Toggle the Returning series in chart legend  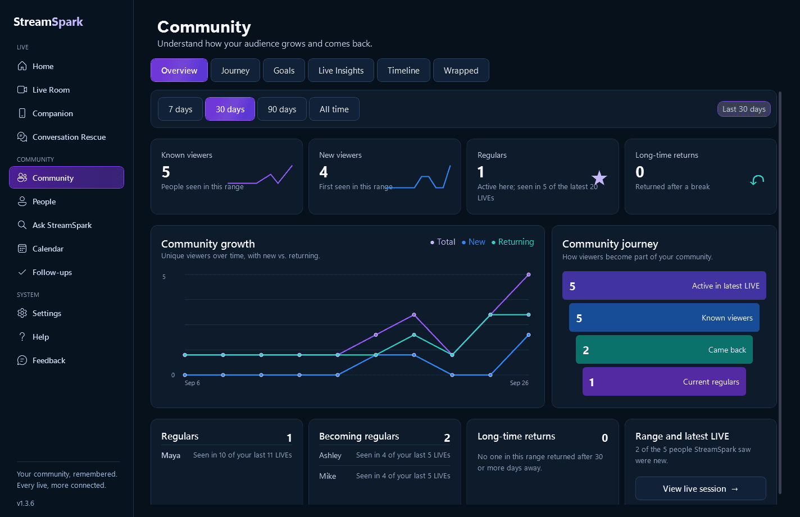coord(512,242)
